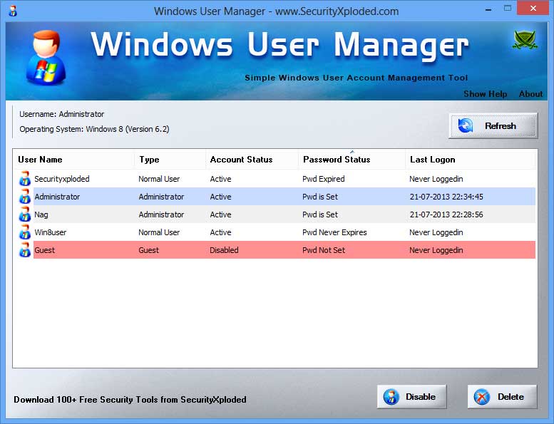Click the app icon in title bar
The height and width of the screenshot is (424, 554).
click(x=12, y=11)
